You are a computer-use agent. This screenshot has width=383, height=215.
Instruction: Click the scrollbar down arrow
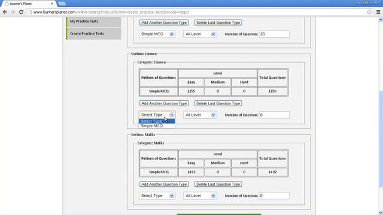coord(381,213)
